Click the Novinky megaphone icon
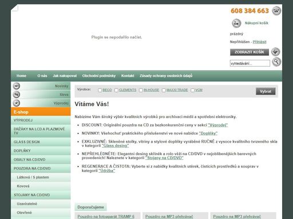Viewport: 293px width, 219px height. (x=17, y=86)
